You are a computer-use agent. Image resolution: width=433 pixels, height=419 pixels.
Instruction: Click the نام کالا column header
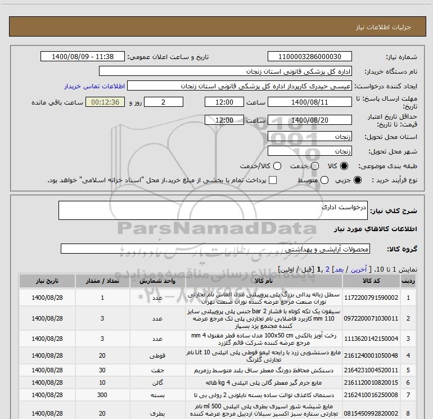point(264,281)
